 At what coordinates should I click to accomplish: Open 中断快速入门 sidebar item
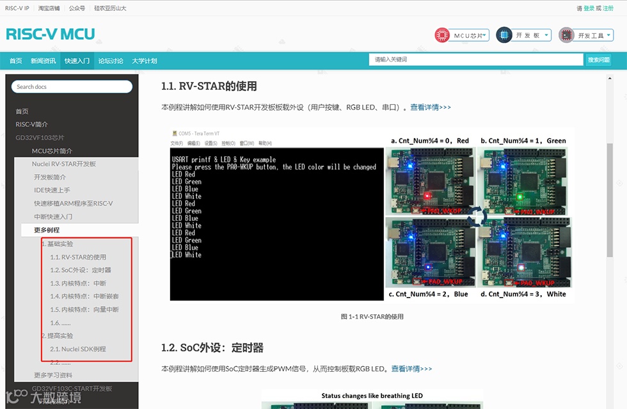coord(53,216)
